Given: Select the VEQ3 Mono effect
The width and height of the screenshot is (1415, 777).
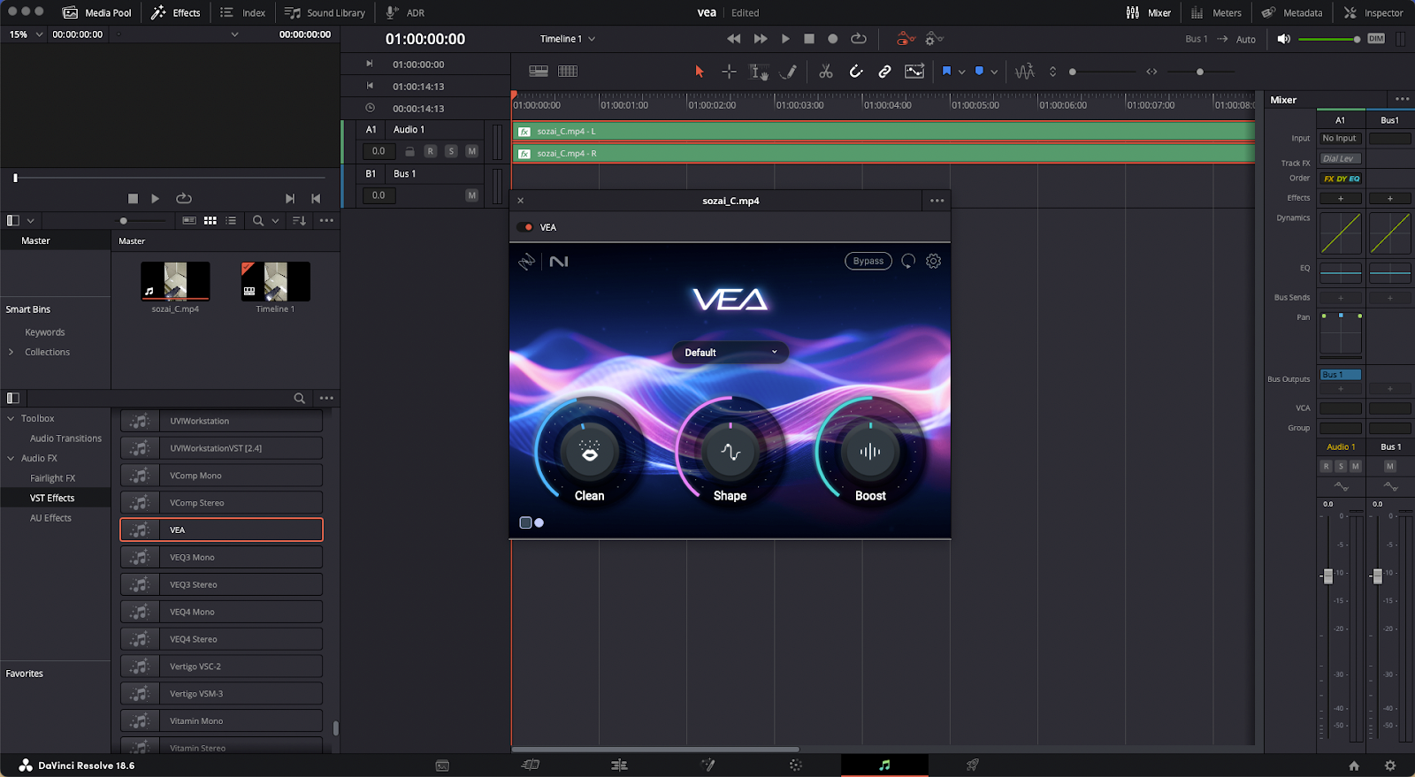Looking at the screenshot, I should (x=221, y=558).
